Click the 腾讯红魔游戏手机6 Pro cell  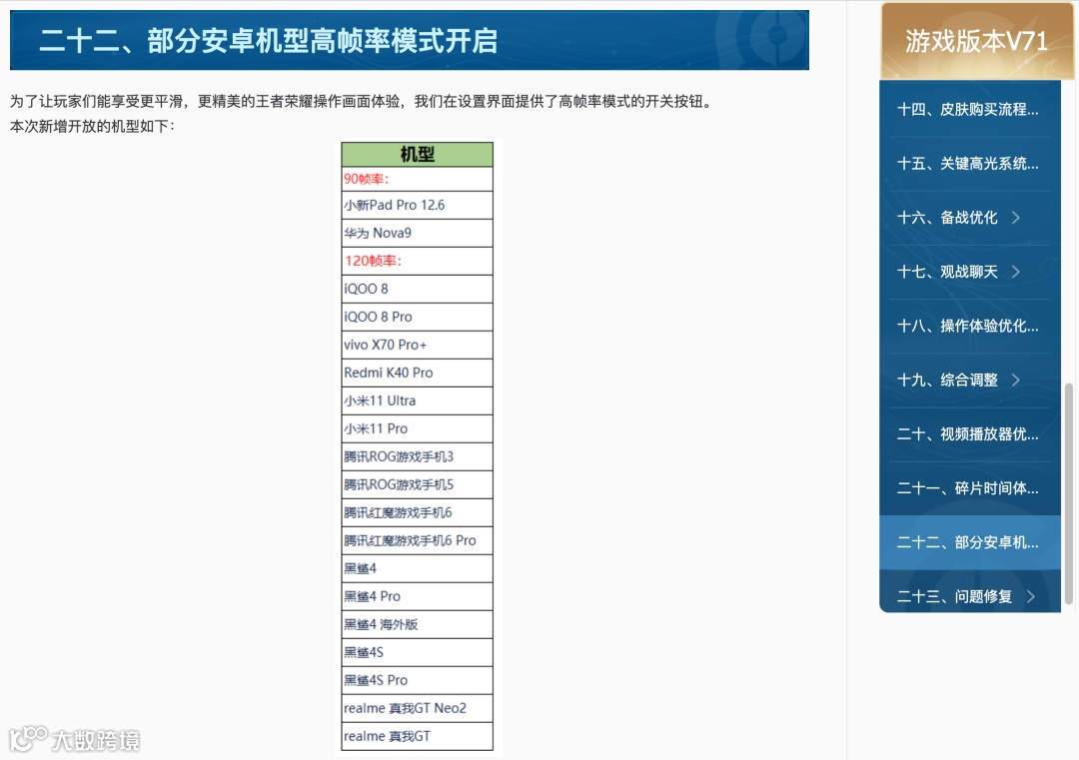417,540
